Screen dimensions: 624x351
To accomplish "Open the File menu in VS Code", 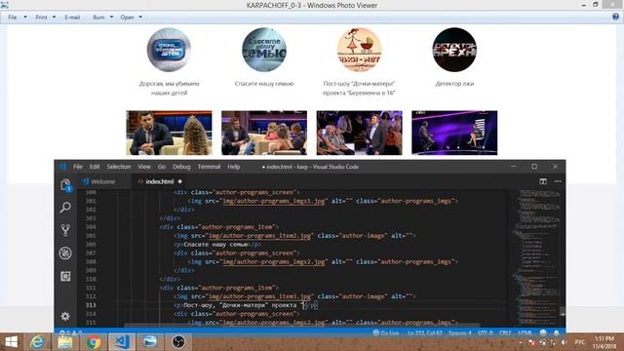I will pyautogui.click(x=78, y=167).
